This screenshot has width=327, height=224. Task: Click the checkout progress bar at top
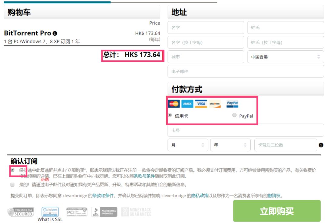(111, 2)
